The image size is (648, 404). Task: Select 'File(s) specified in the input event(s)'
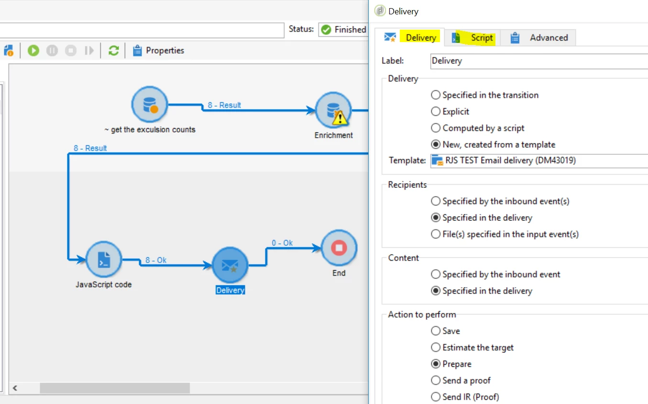point(505,234)
